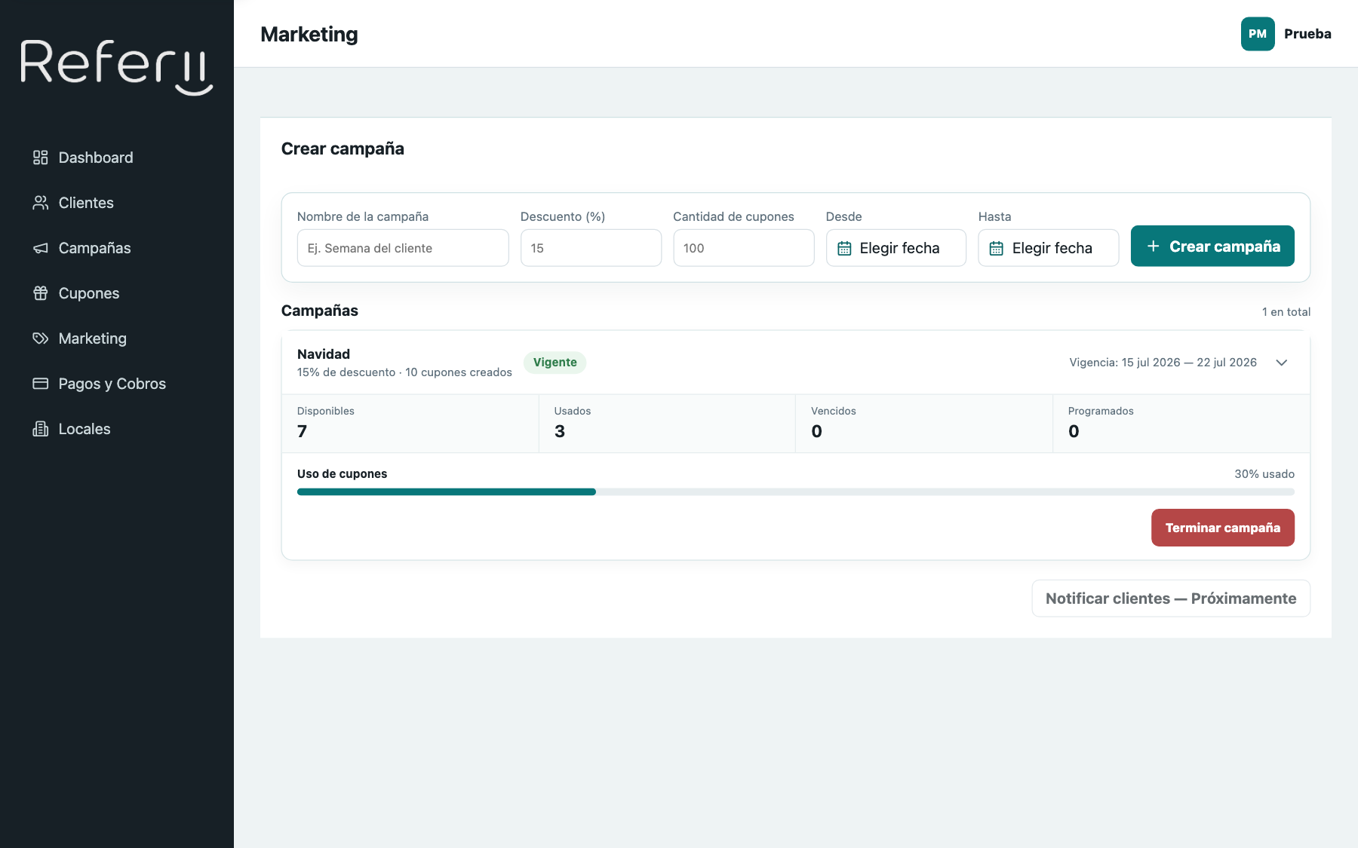Viewport: 1358px width, 848px height.
Task: Open the Desde date picker
Action: (896, 248)
